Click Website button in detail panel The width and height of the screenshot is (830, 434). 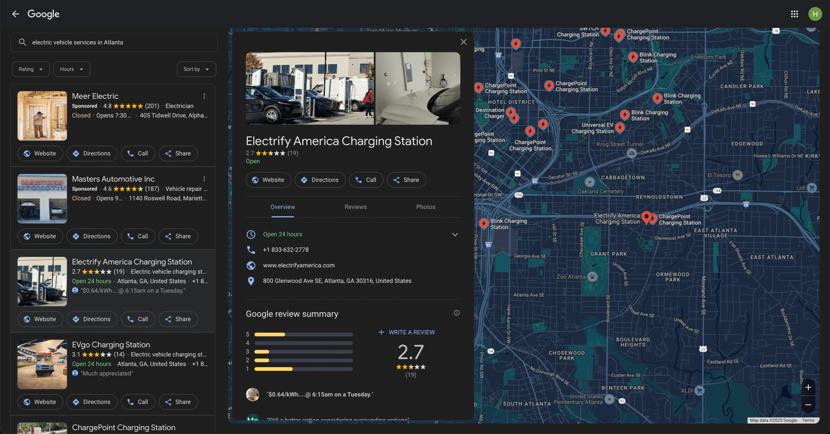click(x=268, y=180)
